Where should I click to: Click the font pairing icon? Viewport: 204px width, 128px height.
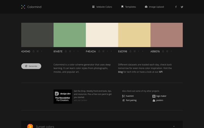click(124, 100)
